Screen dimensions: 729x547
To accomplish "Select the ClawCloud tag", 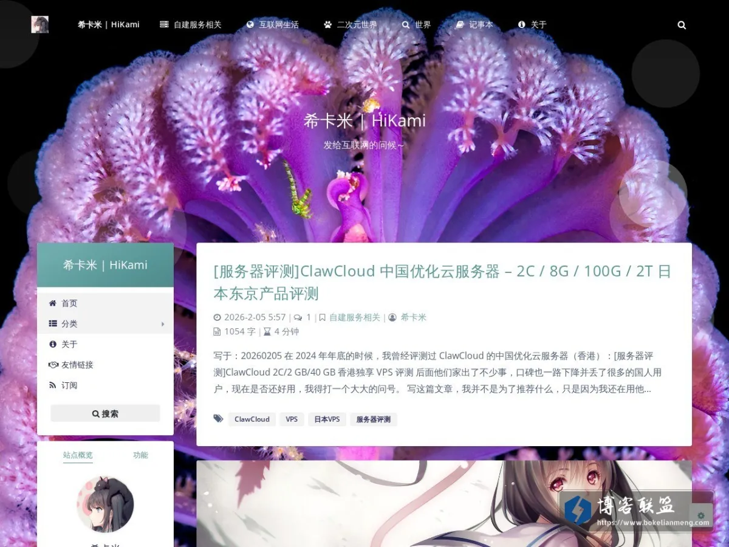I will (252, 419).
